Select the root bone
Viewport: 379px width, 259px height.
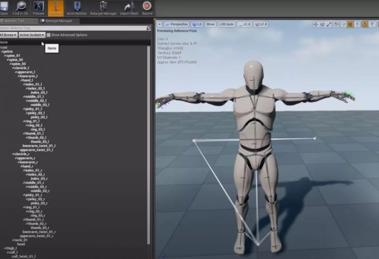pyautogui.click(x=4, y=47)
